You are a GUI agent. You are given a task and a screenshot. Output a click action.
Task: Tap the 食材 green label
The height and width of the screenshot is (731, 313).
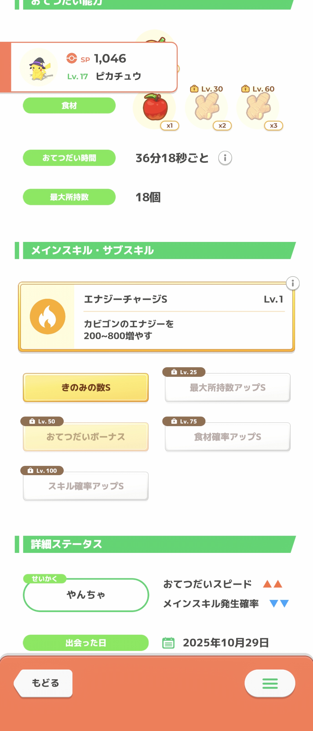[x=69, y=106]
